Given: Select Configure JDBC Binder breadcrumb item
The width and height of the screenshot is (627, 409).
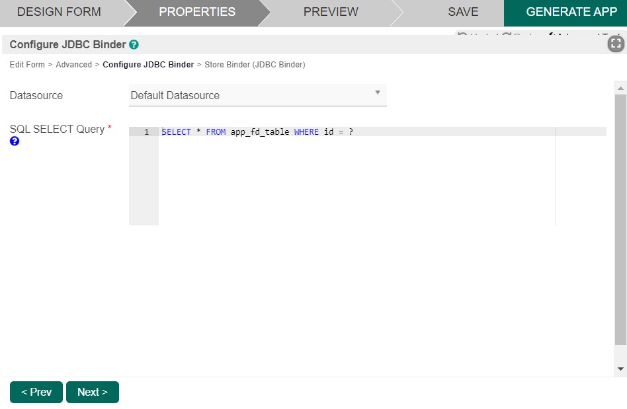Looking at the screenshot, I should pos(148,65).
